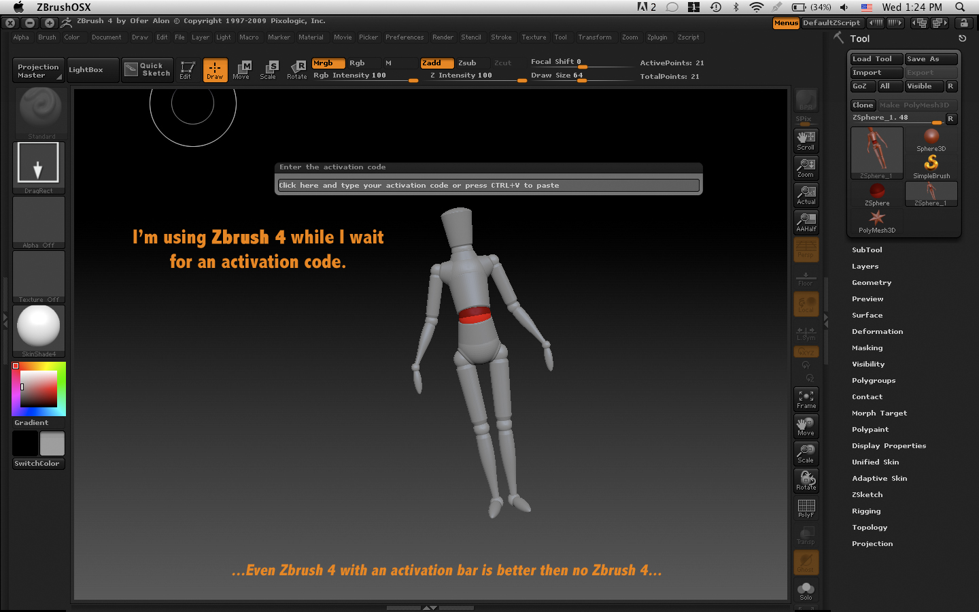Screen dimensions: 979x612
Task: Toggle Menus visibility button
Action: (786, 23)
